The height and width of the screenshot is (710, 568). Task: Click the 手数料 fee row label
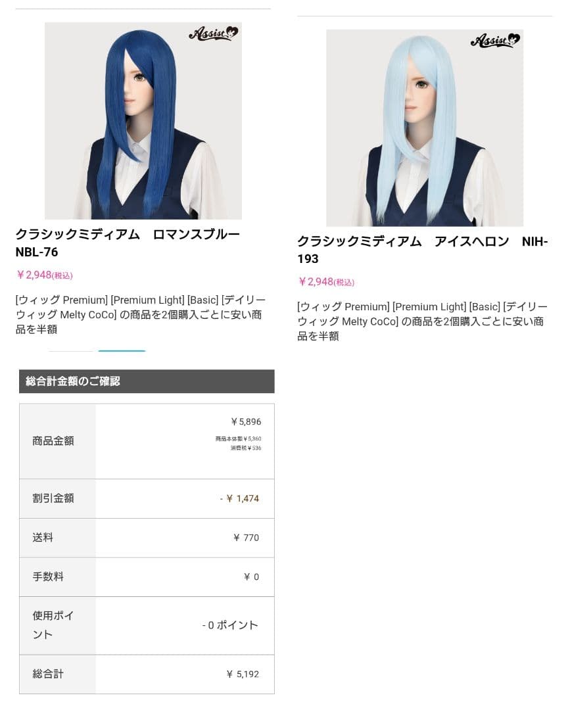(48, 577)
